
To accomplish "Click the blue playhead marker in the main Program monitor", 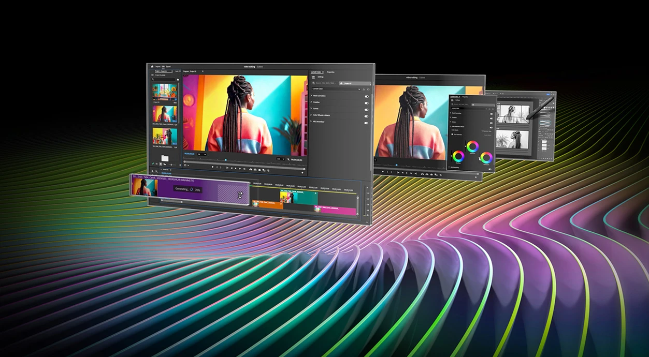I will coord(226,160).
